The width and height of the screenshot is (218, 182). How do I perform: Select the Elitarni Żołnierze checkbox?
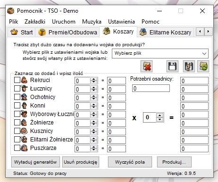[17, 139]
